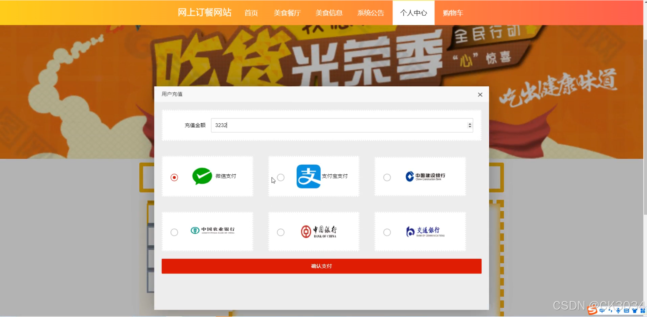Select the 中国农业银行 radio button
This screenshot has width=647, height=317.
[175, 232]
